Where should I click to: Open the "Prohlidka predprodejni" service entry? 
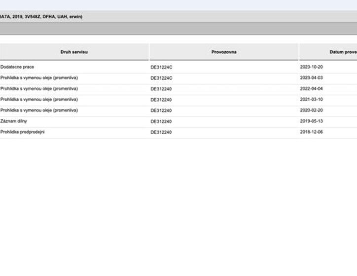pos(23,132)
